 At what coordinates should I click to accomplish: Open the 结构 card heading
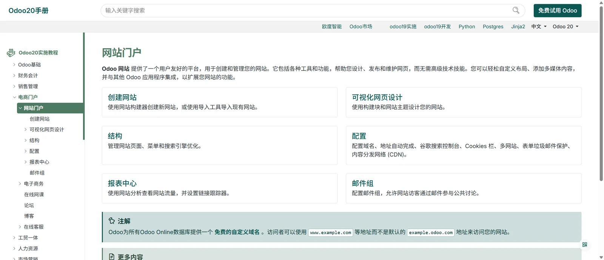coord(115,136)
